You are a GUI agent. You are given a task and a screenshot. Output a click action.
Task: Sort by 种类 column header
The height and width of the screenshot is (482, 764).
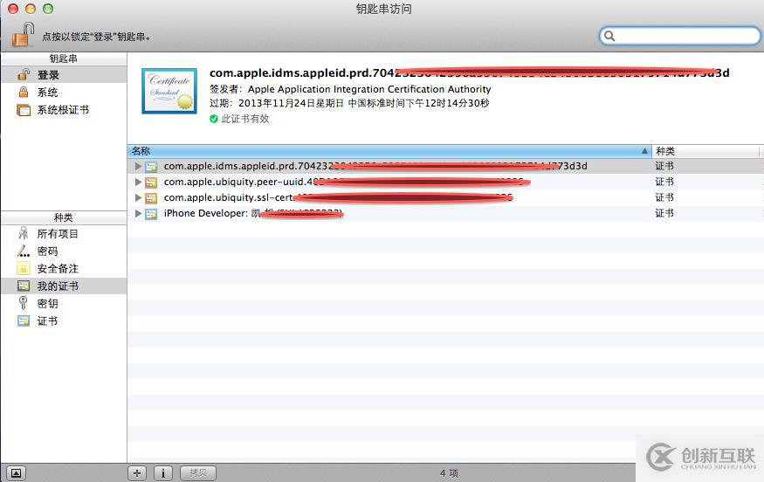pos(705,151)
